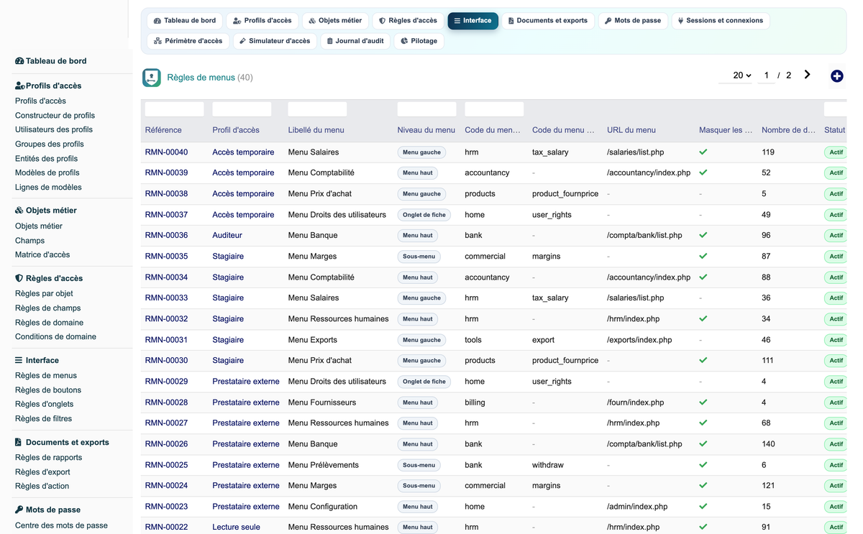Screen dimensions: 863x534
Task: Open Auditeur profile link
Action: click(x=227, y=236)
